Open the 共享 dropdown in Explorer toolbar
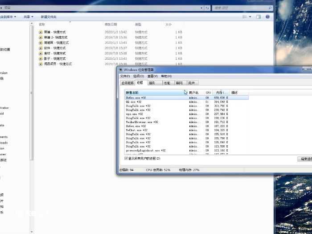The height and width of the screenshot is (234, 312). coord(28,17)
